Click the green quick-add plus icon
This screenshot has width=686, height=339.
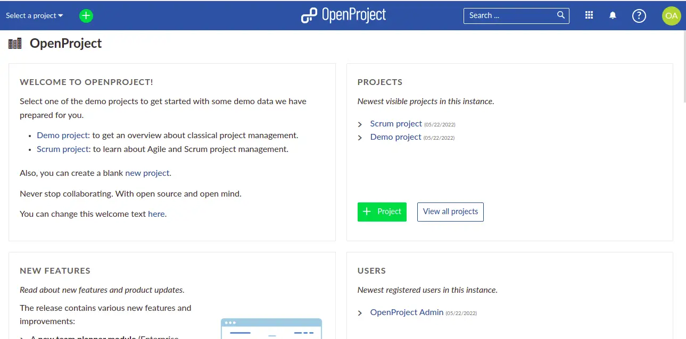click(86, 16)
